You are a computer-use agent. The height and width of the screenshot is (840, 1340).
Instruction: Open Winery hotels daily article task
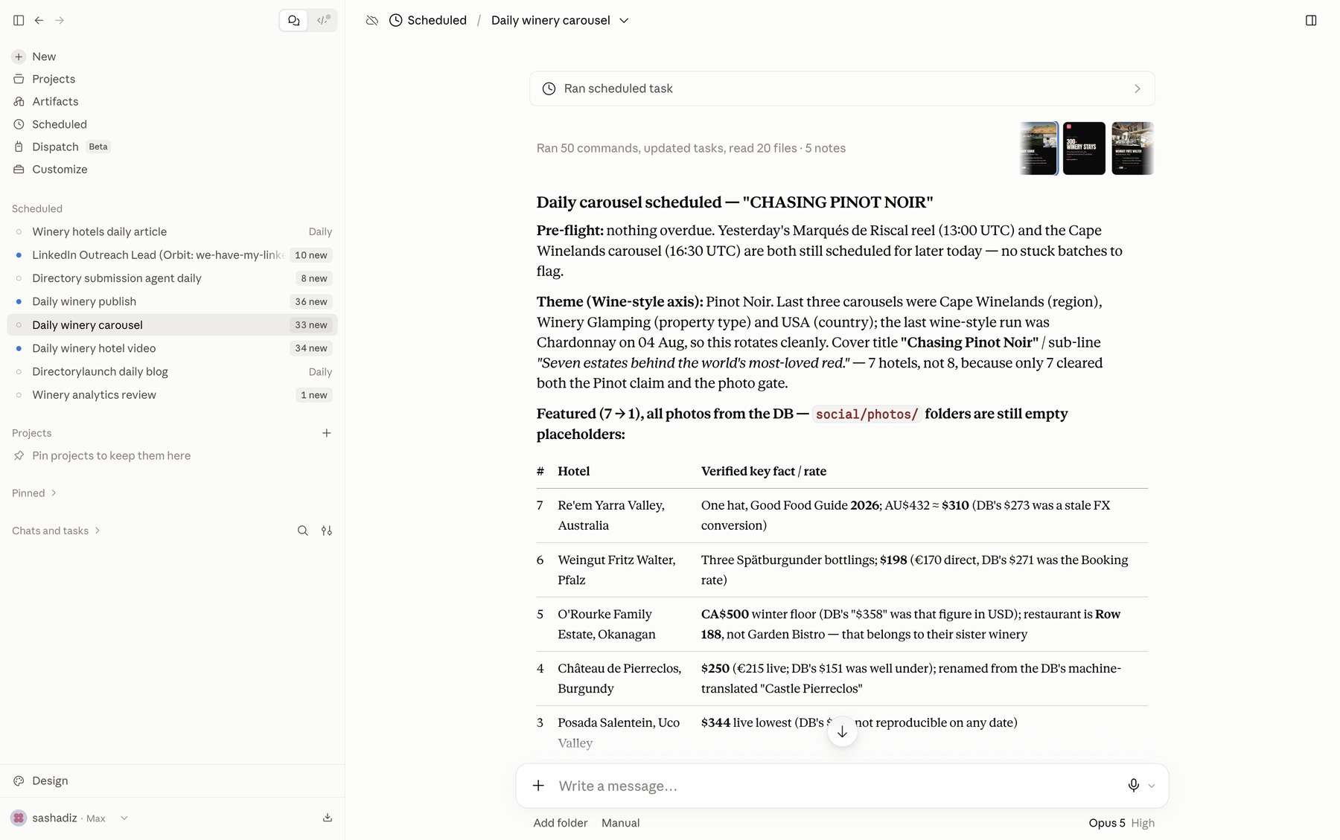pos(173,231)
